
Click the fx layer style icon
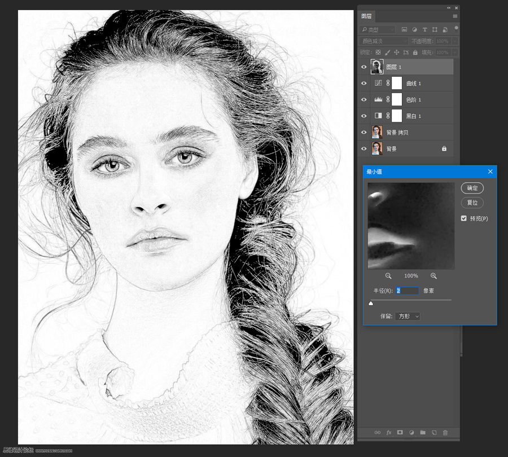click(389, 433)
